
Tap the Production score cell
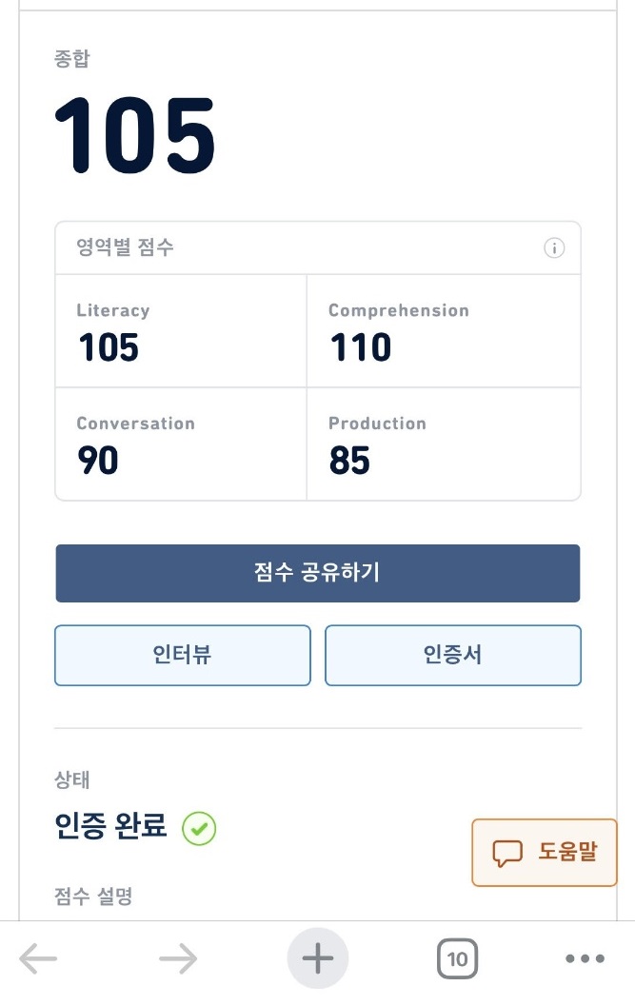coord(444,444)
